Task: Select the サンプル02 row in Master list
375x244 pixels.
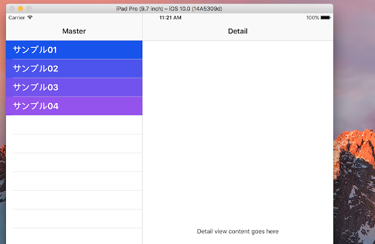Action: [74, 69]
